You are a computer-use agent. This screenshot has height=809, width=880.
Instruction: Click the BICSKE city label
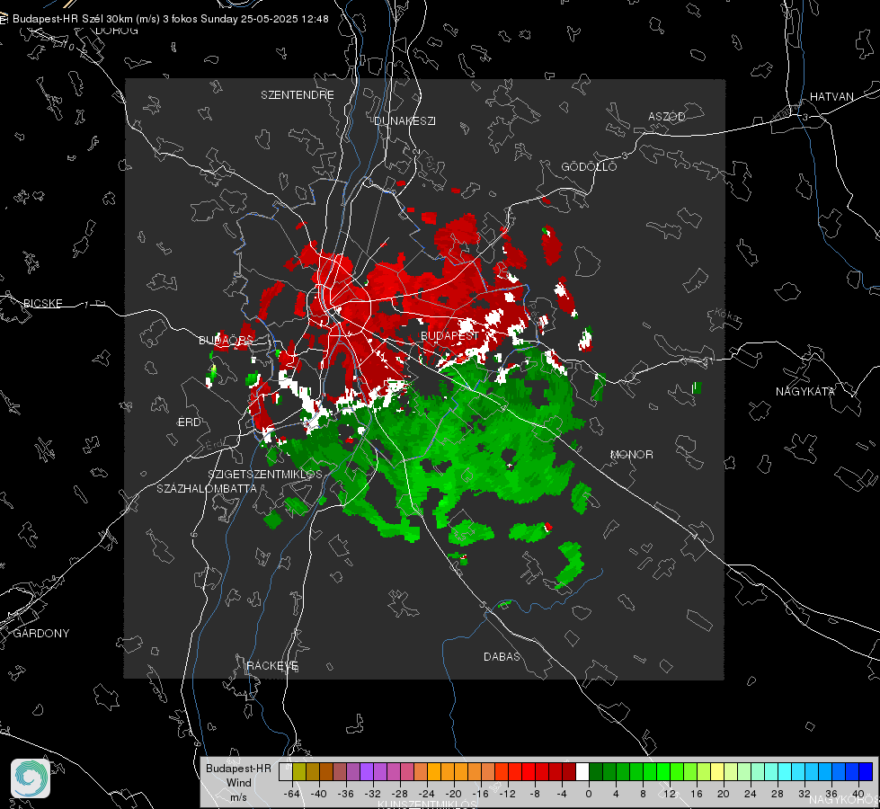click(42, 303)
